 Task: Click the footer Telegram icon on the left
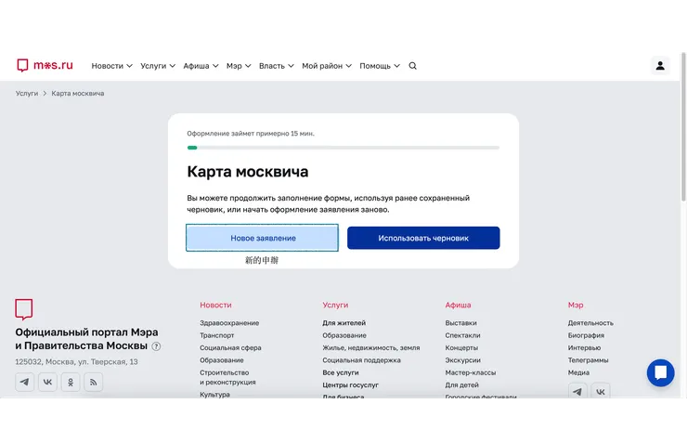[24, 382]
